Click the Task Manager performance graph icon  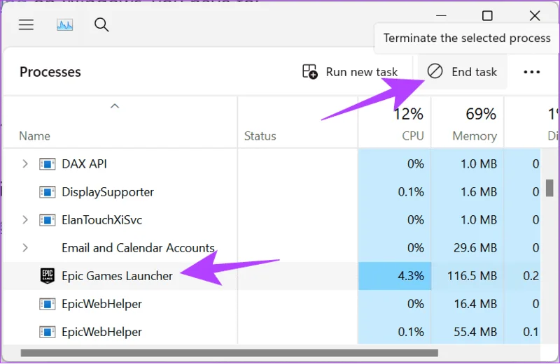pos(64,24)
